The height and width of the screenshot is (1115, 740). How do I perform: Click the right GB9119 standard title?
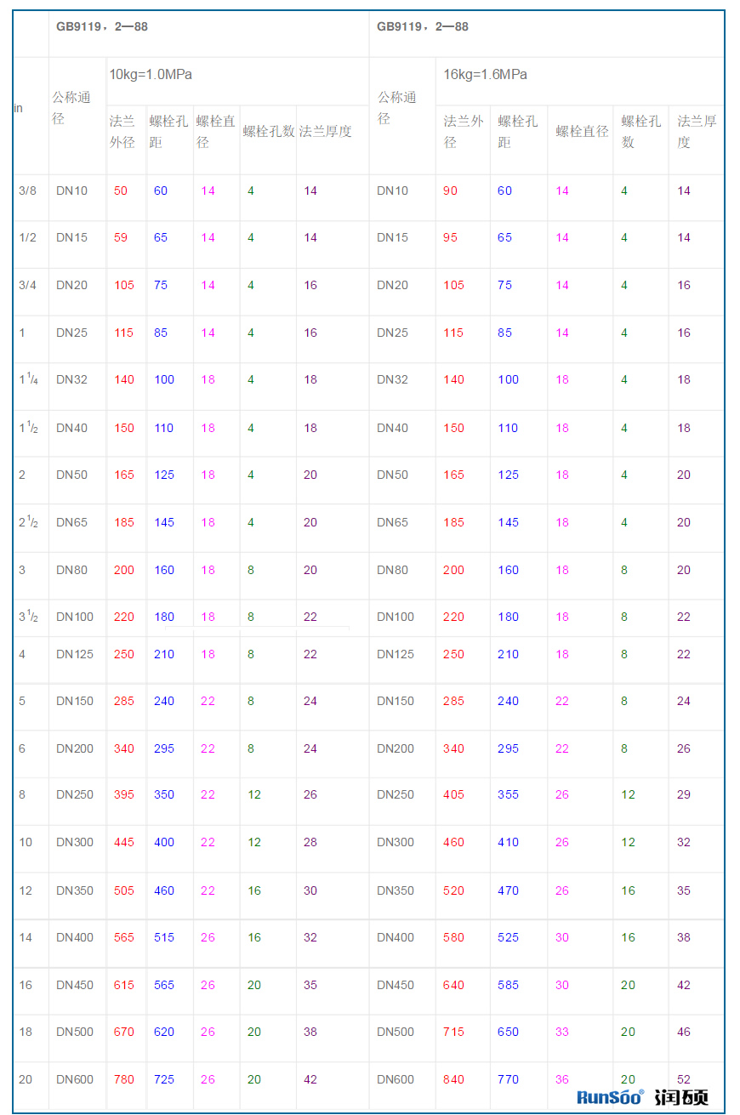(x=423, y=27)
